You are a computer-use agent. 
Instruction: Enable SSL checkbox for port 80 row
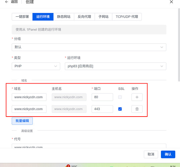coord(120,97)
